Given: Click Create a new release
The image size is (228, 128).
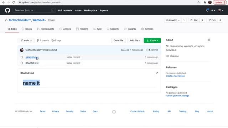Looking at the screenshot, I should (175, 76).
